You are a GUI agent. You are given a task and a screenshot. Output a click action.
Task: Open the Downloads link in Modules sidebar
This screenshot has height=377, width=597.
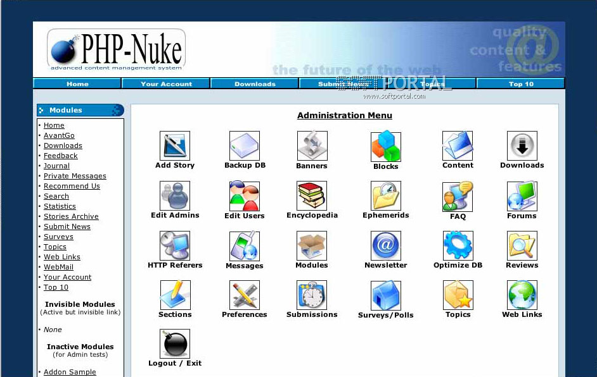(x=63, y=145)
